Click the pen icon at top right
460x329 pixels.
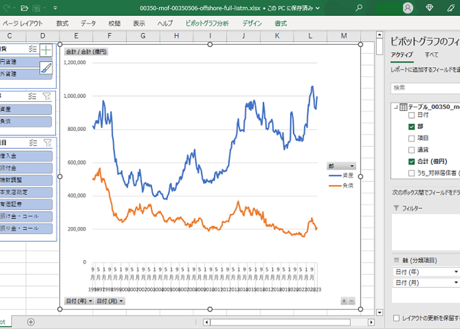tap(451, 8)
